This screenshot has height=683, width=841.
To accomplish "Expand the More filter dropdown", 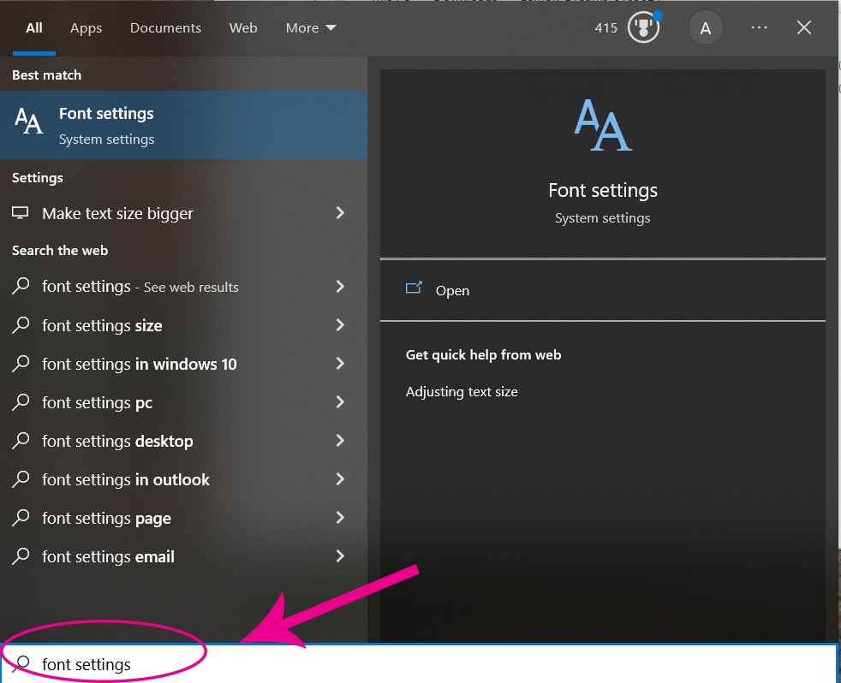I will tap(311, 28).
